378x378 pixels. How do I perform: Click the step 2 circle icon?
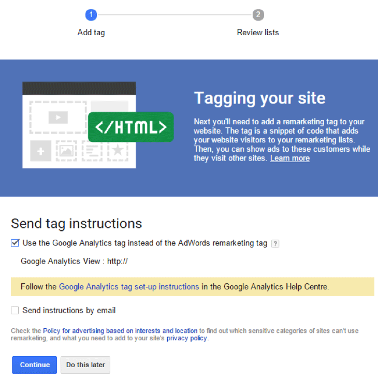258,15
